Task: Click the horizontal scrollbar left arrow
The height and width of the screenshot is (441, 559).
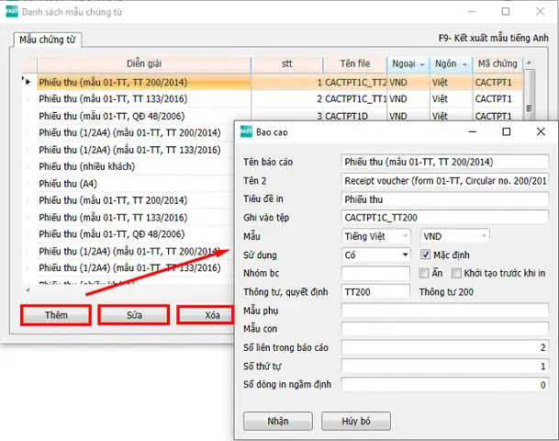Action: pyautogui.click(x=28, y=290)
